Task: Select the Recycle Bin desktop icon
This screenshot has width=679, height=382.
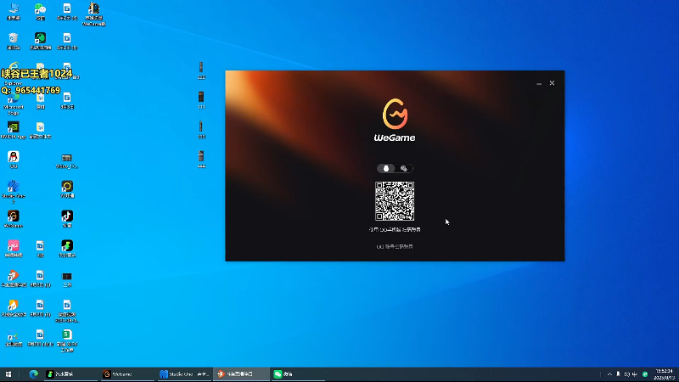Action: pyautogui.click(x=14, y=41)
